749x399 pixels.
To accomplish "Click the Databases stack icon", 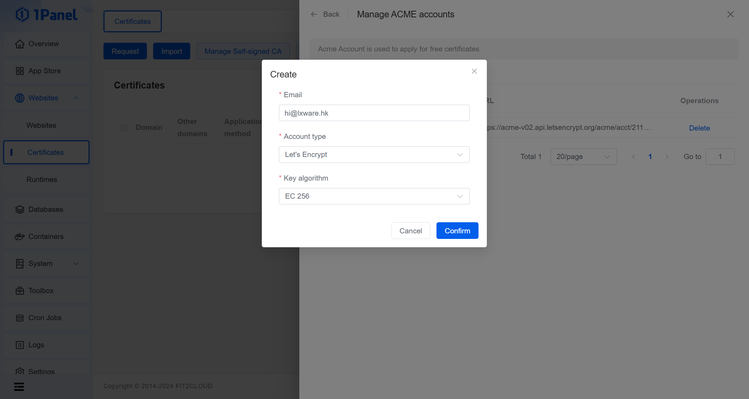I will tap(20, 210).
